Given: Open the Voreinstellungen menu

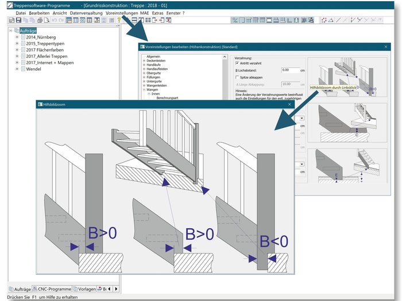Looking at the screenshot, I should point(121,13).
